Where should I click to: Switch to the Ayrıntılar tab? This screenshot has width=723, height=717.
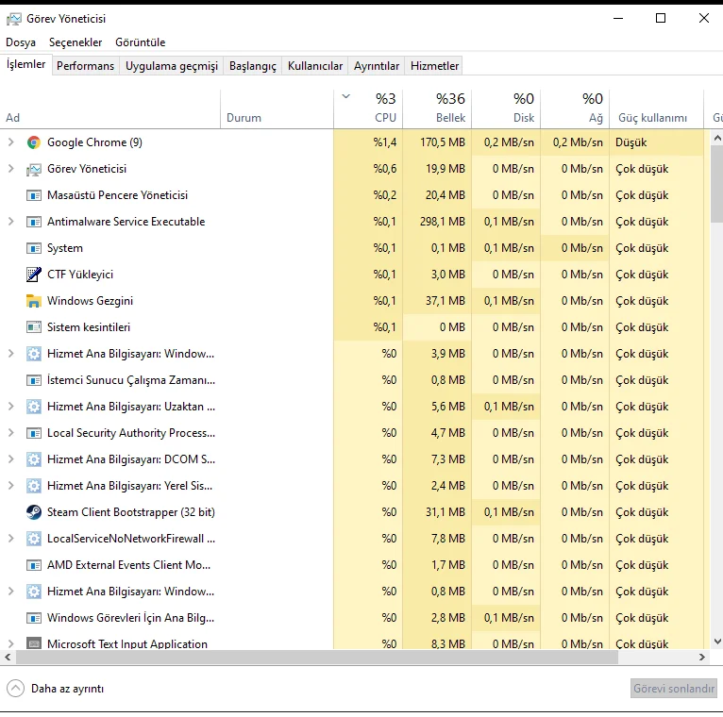click(377, 66)
